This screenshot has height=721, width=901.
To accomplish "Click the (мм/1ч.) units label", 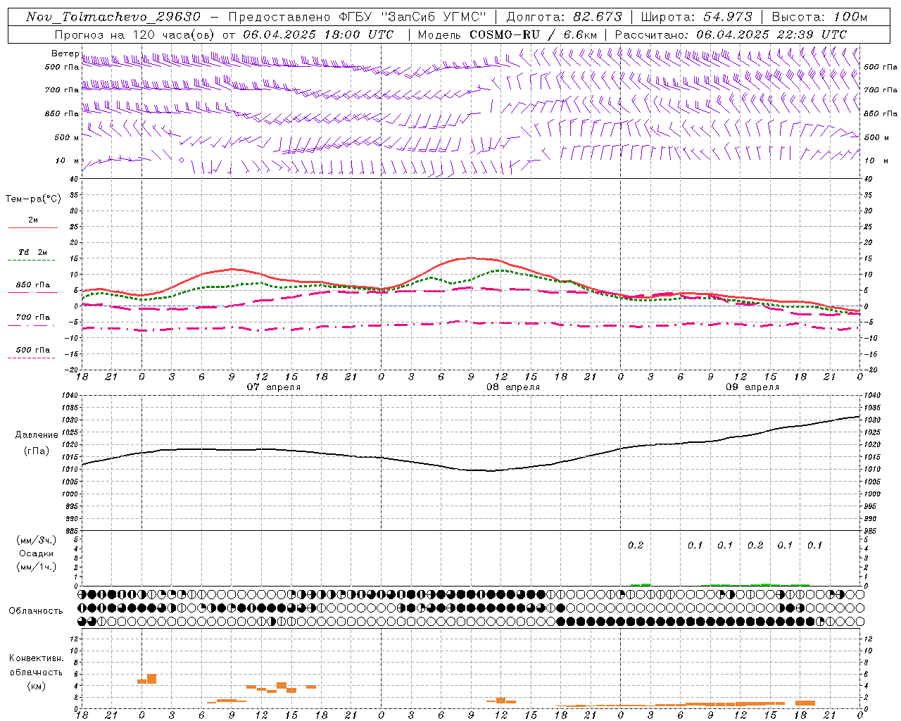I will coord(37,567).
